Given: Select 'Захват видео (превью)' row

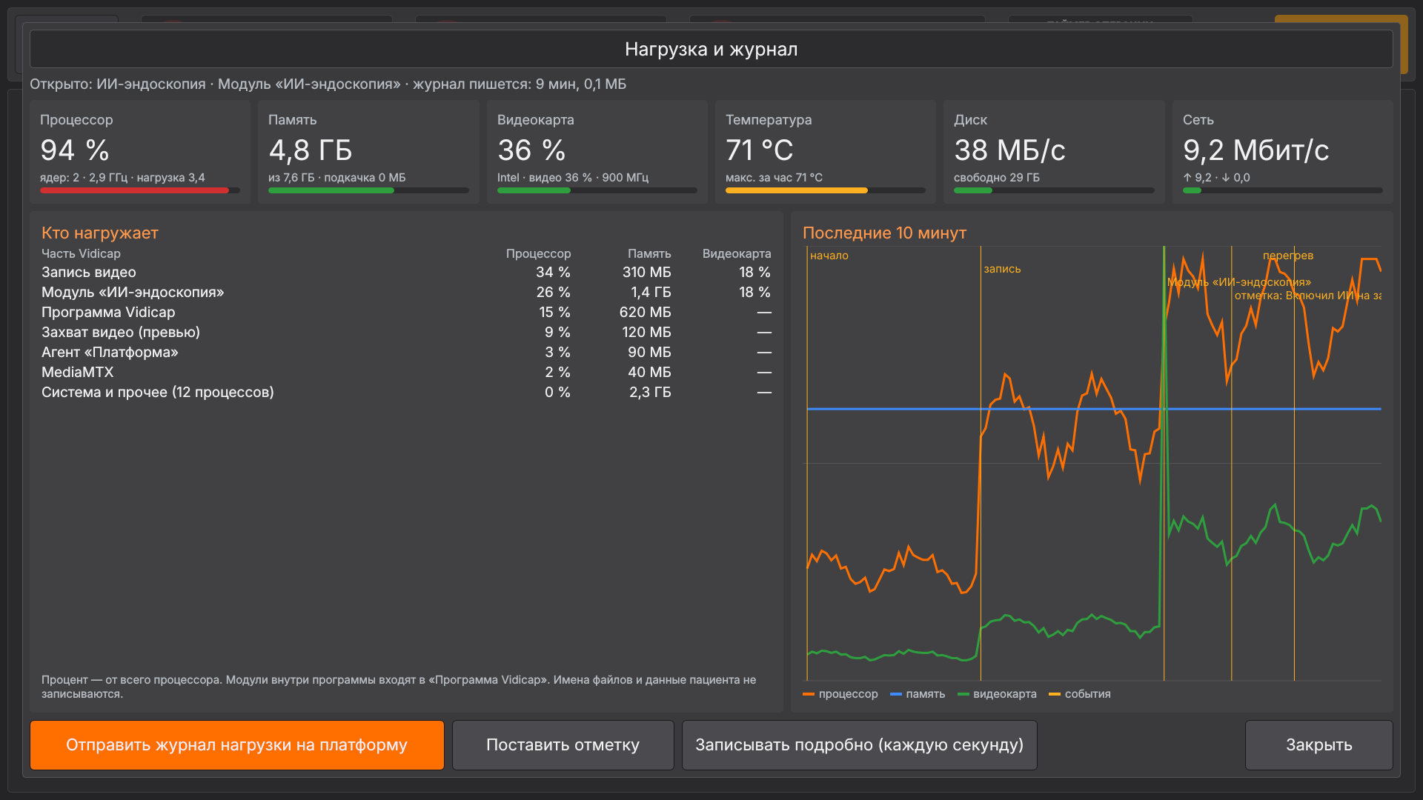Looking at the screenshot, I should [x=406, y=333].
